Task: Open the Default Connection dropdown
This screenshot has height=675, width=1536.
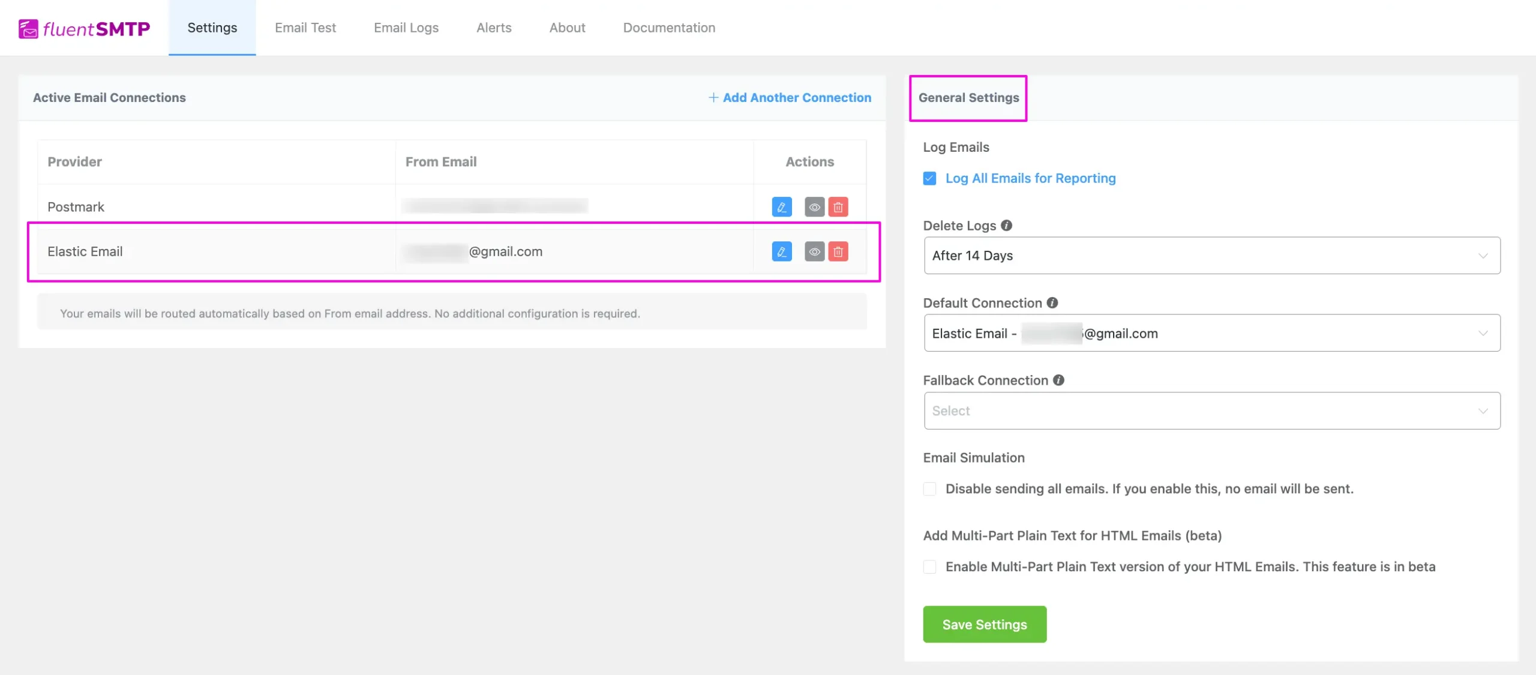Action: click(1212, 333)
